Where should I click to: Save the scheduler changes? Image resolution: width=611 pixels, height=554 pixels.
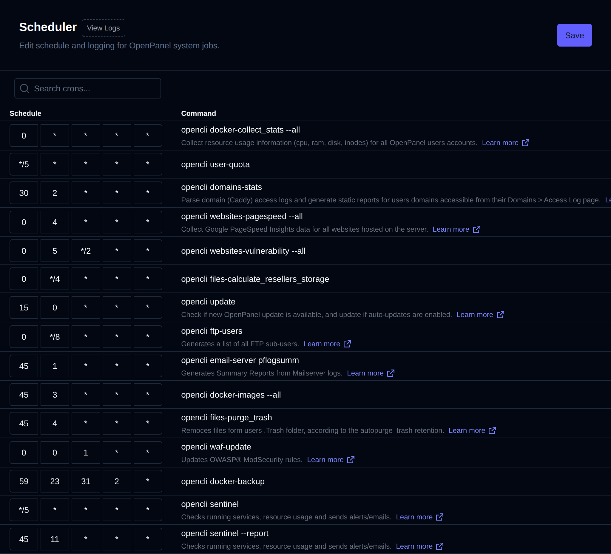click(574, 35)
